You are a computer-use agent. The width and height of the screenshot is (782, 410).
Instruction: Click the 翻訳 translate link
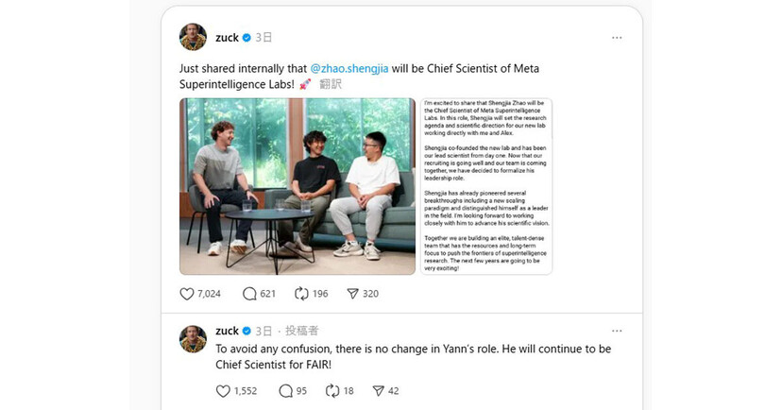point(331,84)
